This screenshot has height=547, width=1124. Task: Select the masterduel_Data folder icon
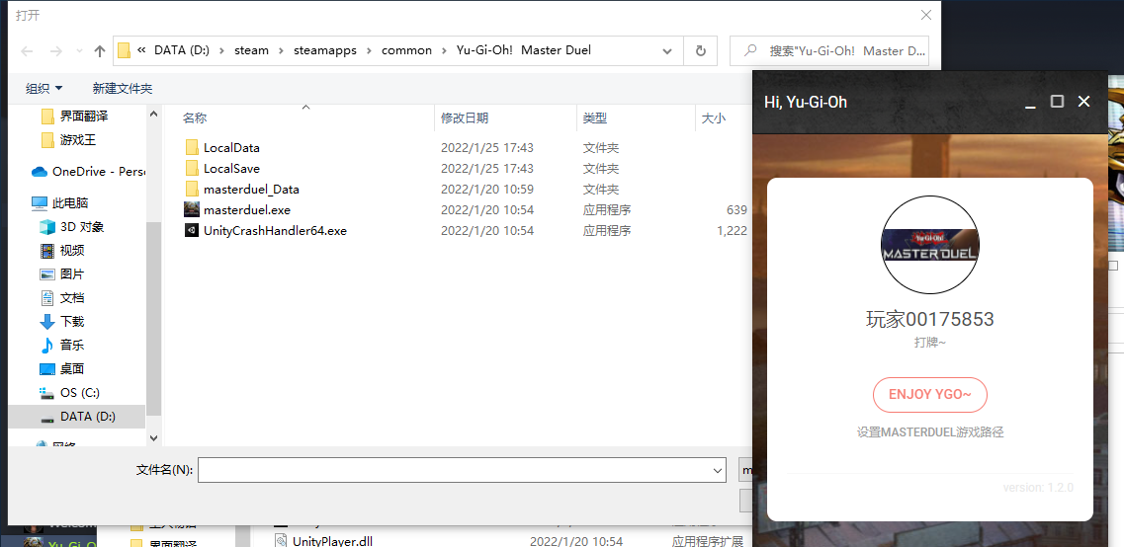(192, 189)
